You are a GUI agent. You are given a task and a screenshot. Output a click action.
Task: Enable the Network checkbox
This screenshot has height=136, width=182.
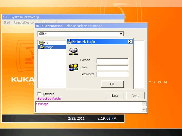pyautogui.click(x=39, y=94)
